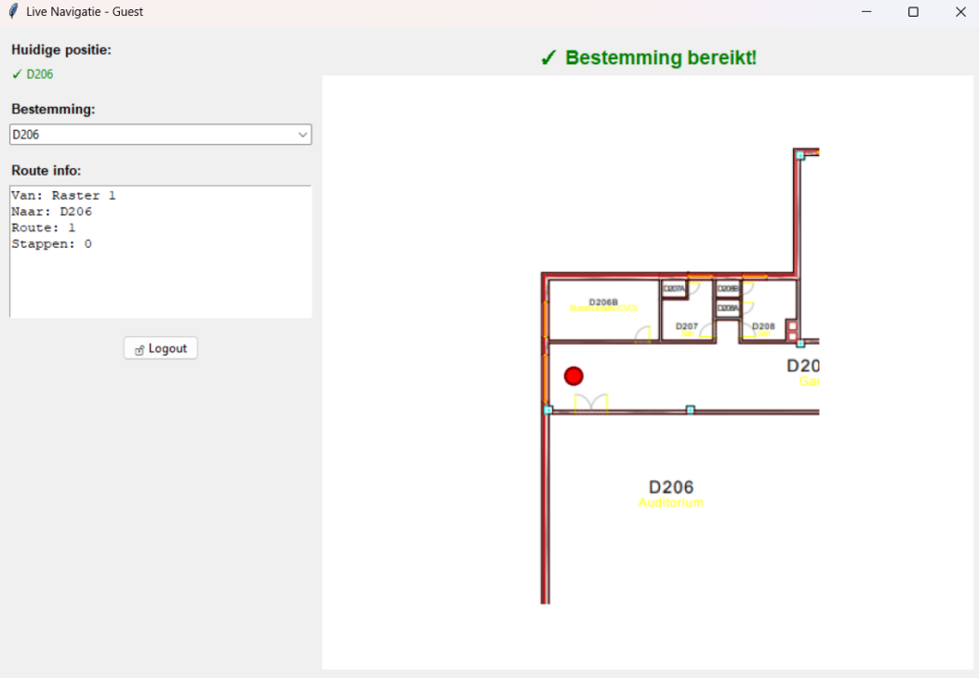Open the Bestemming dropdown showing D206
The image size is (979, 678).
point(161,135)
